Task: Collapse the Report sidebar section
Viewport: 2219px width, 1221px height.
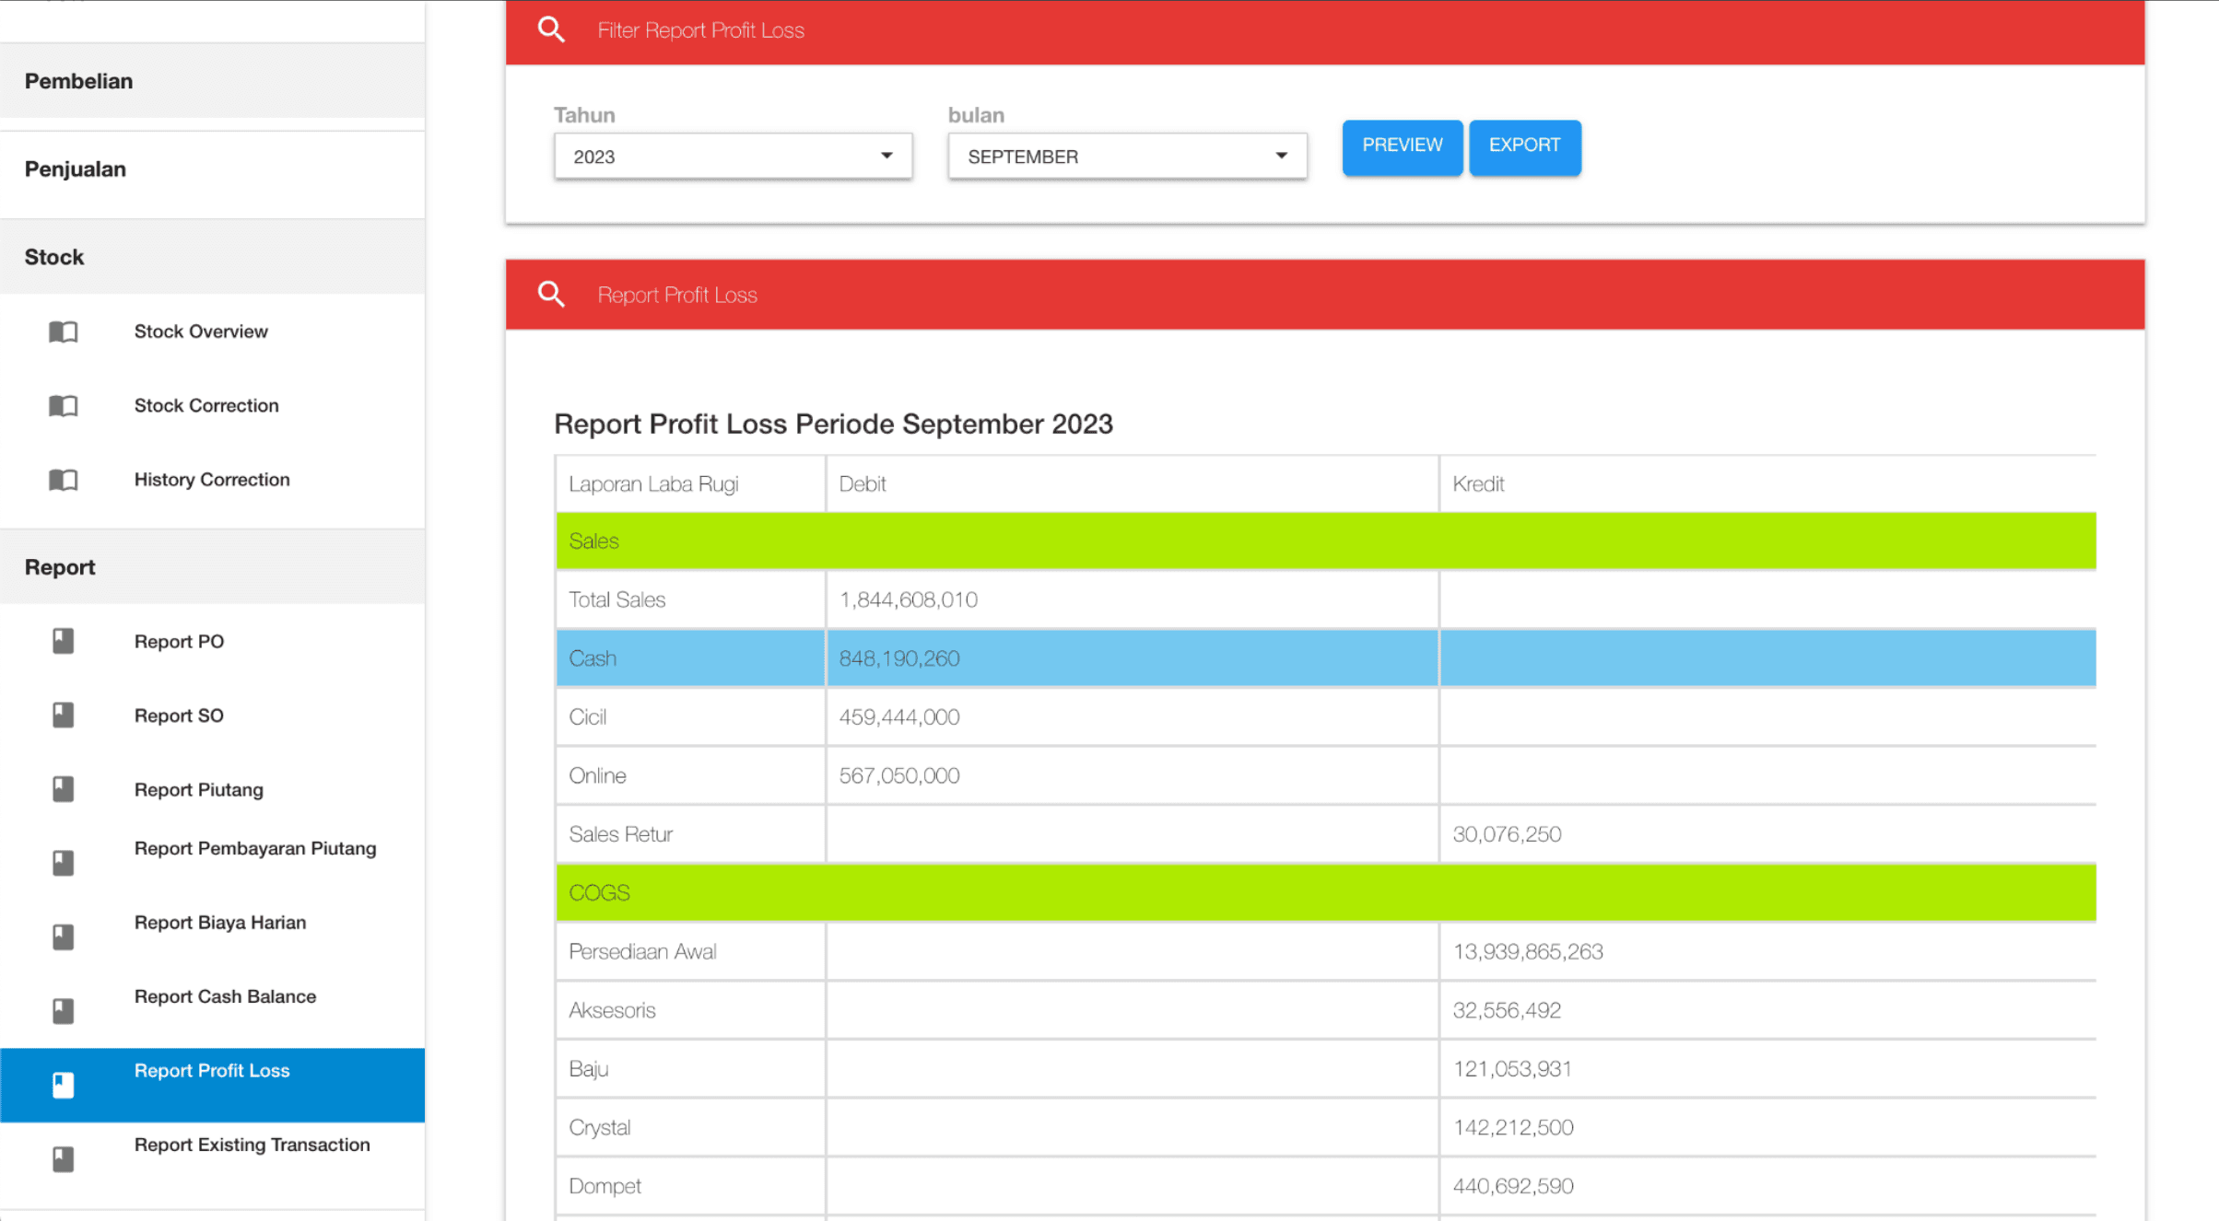Action: 212,567
